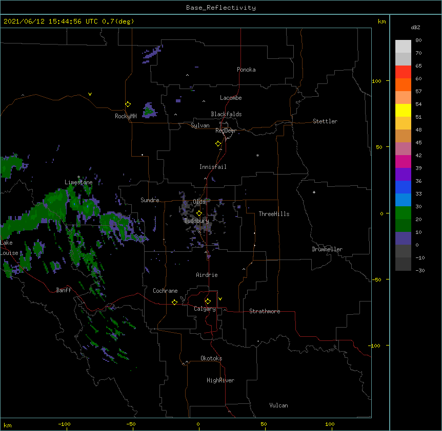This screenshot has height=431, width=442.
Task: Click the white 80 dBZ legend swatch
Action: (403, 47)
